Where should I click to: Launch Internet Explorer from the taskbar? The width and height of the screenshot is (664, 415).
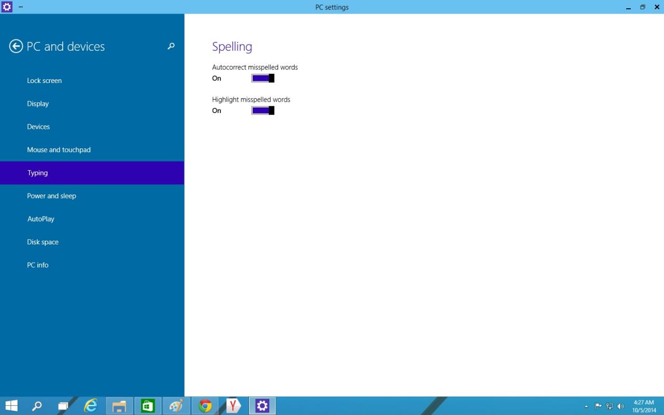(91, 406)
